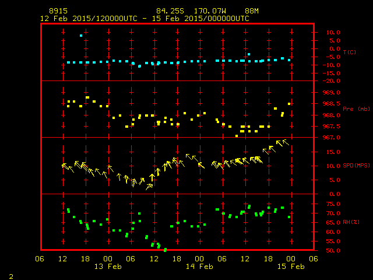Click the 70.0 humidity axis value
The image size is (373, 280).
333,213
